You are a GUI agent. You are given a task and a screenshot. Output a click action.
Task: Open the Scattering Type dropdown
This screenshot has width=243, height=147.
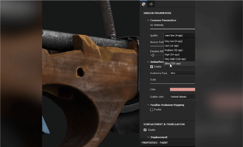(182, 73)
